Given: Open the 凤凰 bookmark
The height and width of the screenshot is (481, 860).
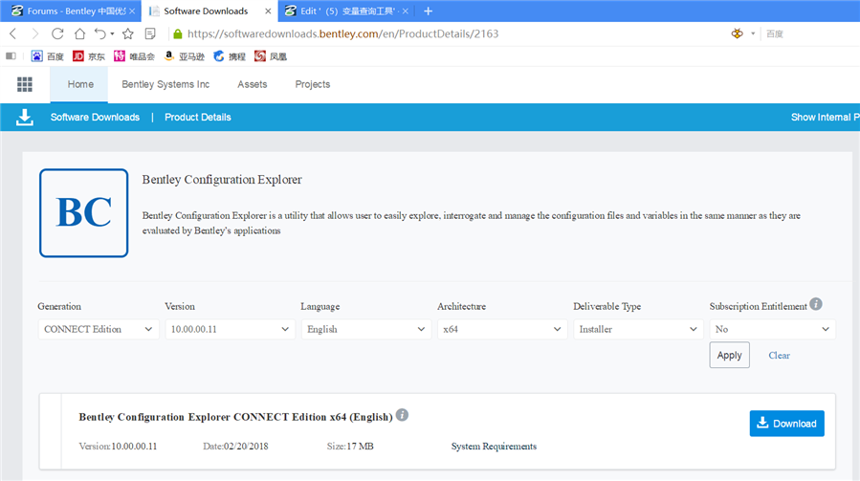Looking at the screenshot, I should click(271, 56).
